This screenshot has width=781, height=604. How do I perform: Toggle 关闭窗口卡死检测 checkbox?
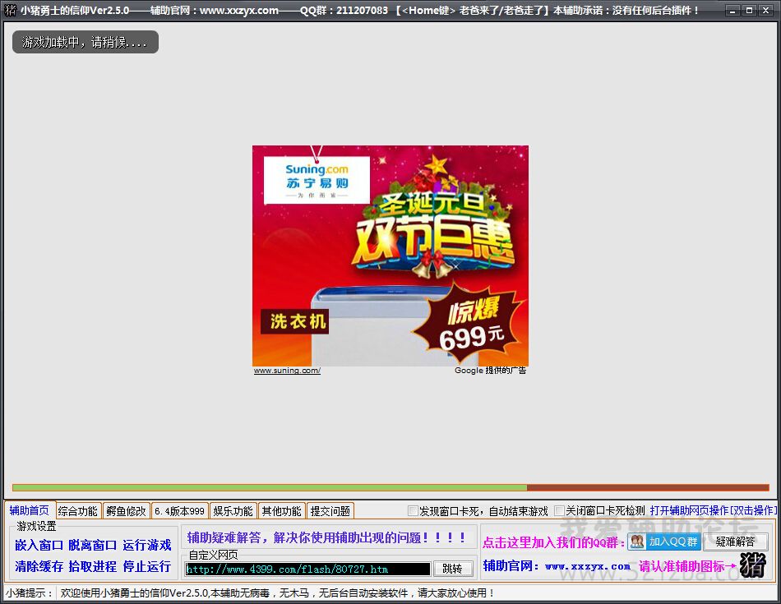tap(559, 511)
